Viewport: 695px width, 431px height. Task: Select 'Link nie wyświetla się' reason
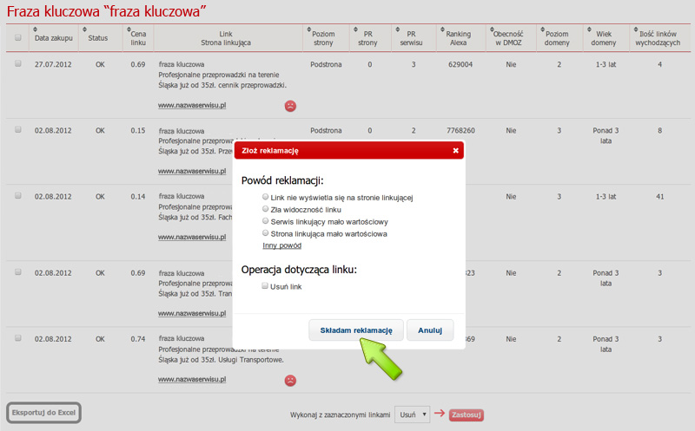(266, 198)
